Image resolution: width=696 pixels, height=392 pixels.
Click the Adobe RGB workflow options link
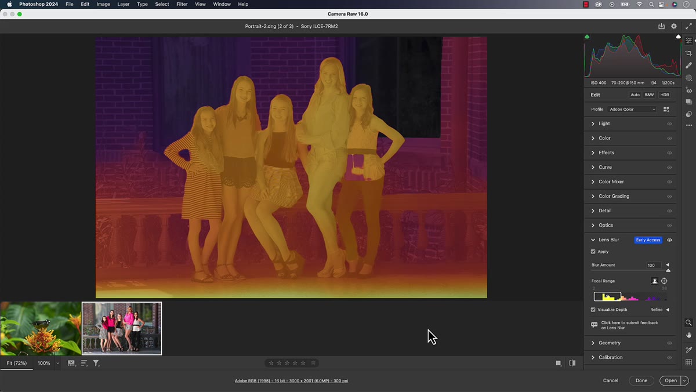tap(291, 381)
